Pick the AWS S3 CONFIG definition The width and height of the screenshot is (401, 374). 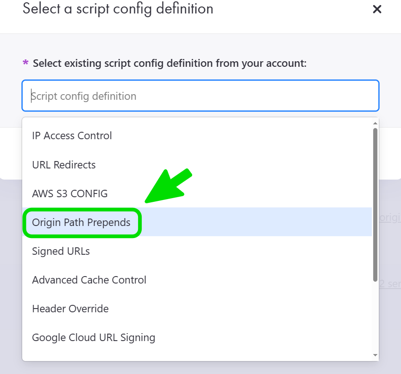[x=70, y=193]
